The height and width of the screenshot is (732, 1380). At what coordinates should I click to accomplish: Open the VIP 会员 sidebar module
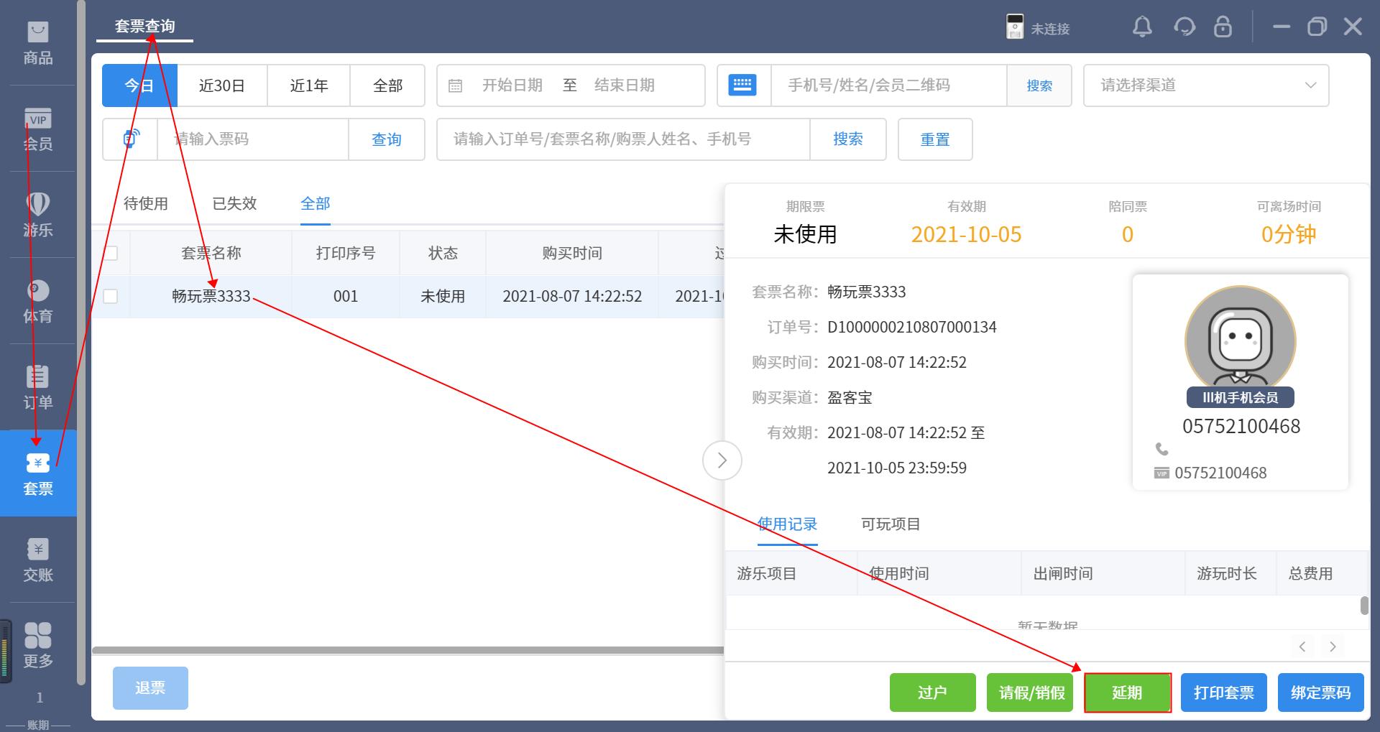coord(37,129)
